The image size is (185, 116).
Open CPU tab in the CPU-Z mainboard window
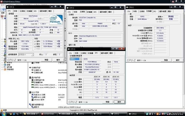point(69,12)
